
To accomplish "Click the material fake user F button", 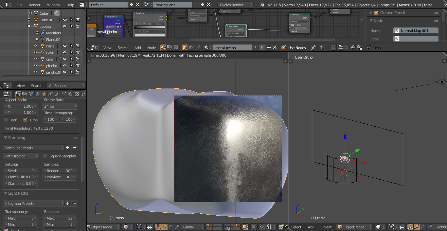I will [x=262, y=48].
